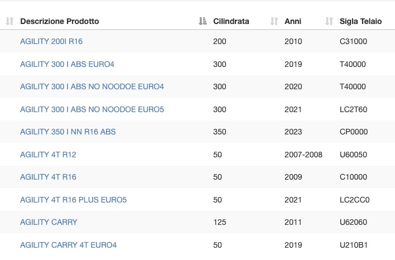Open AGILITY 300 I ABS NO NOODOE EURO4

coord(92,86)
